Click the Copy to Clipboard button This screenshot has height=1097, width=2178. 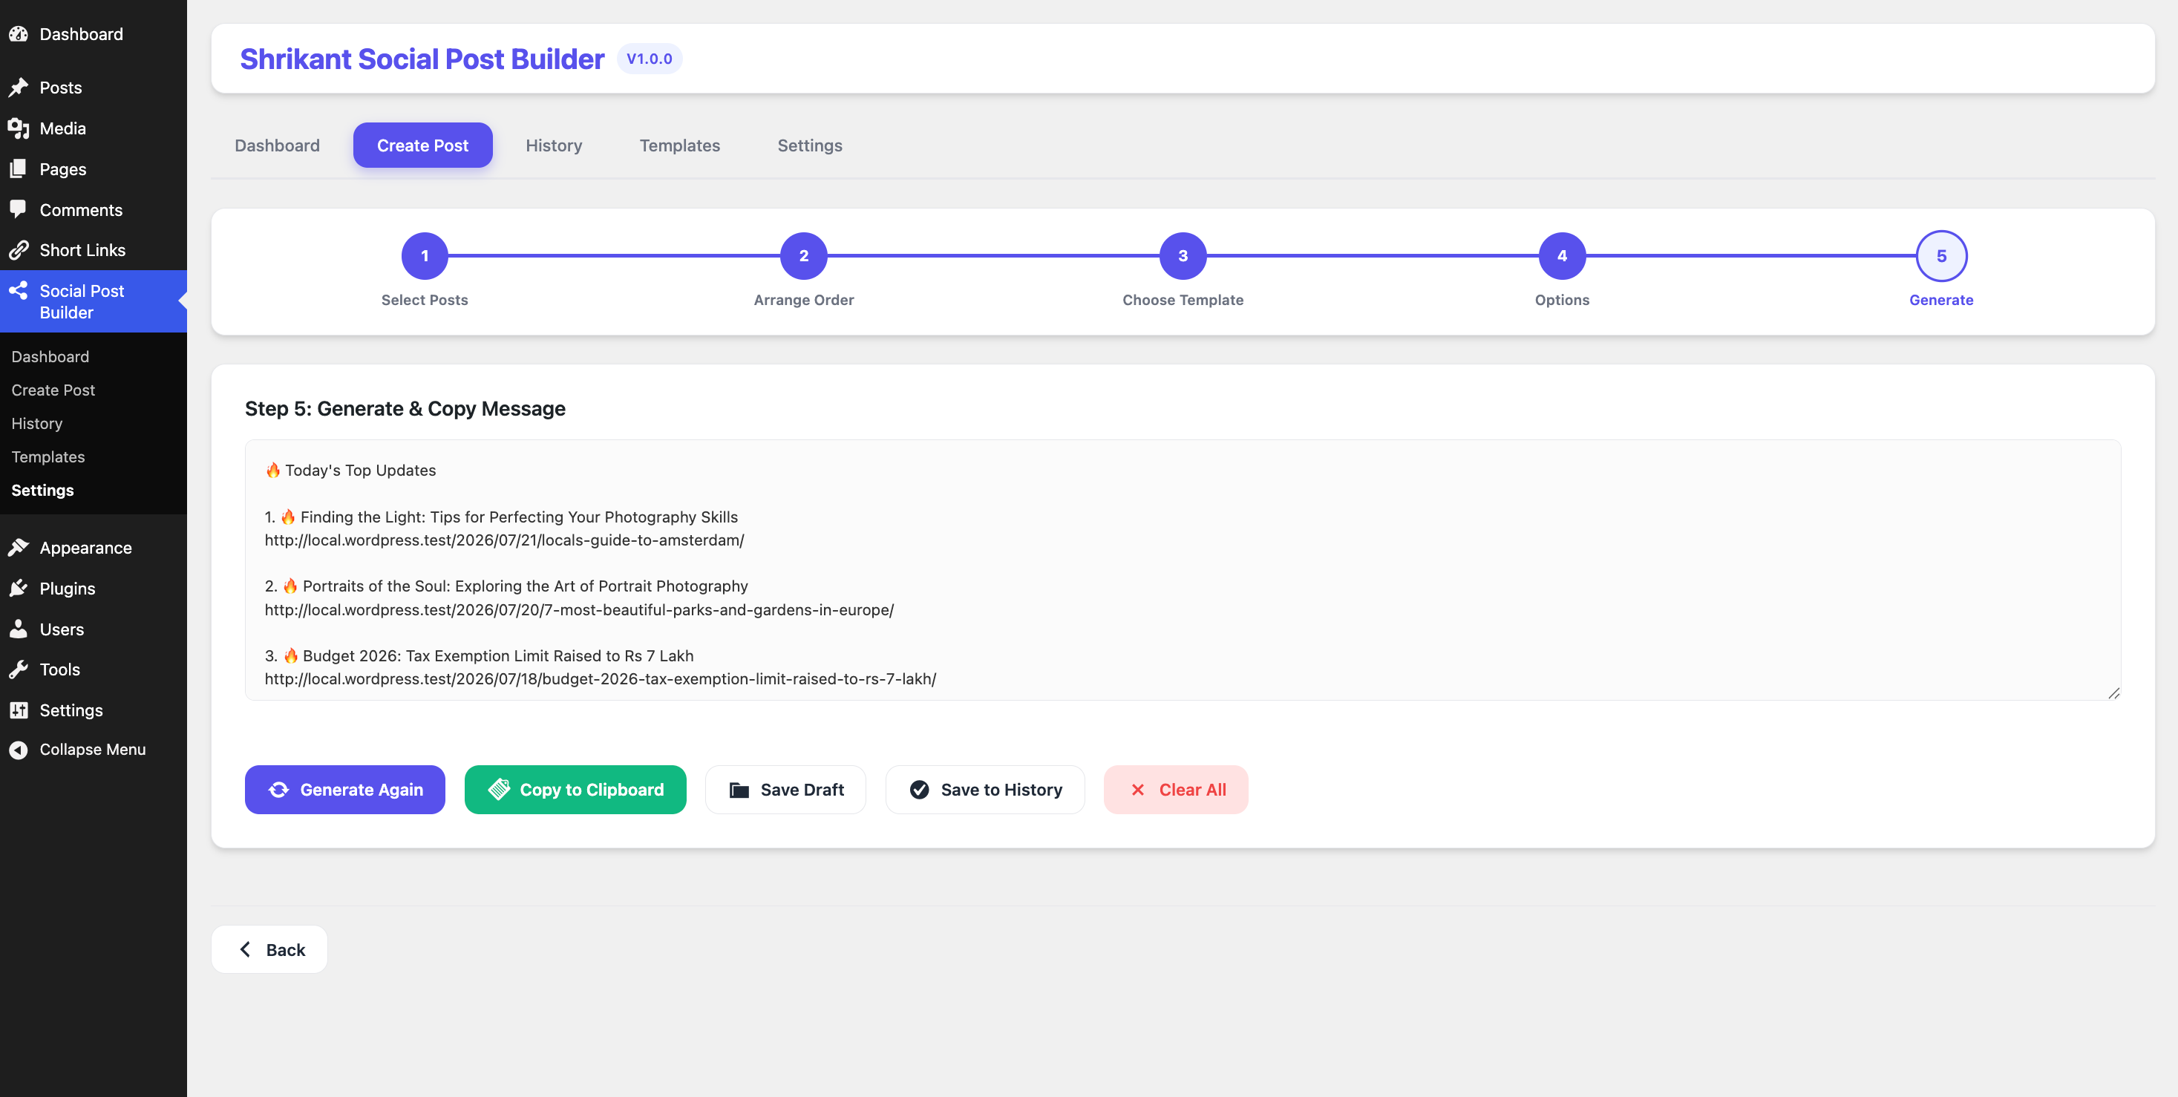575,790
